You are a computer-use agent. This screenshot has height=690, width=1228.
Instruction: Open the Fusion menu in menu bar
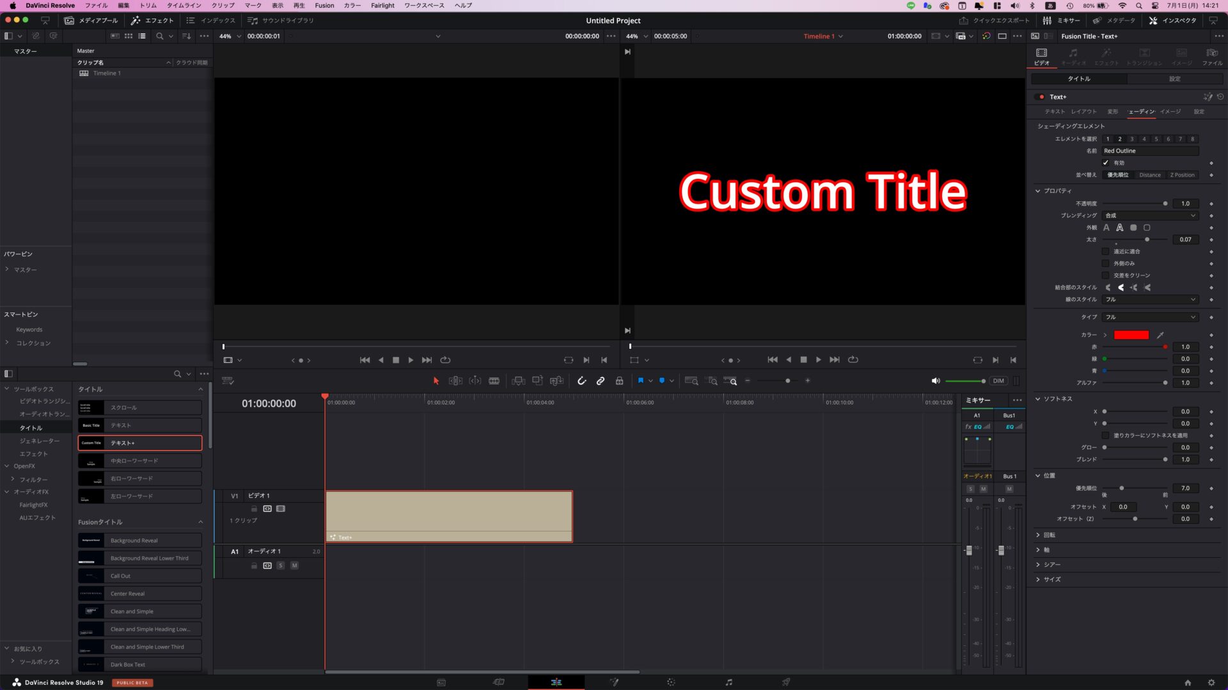(x=324, y=5)
